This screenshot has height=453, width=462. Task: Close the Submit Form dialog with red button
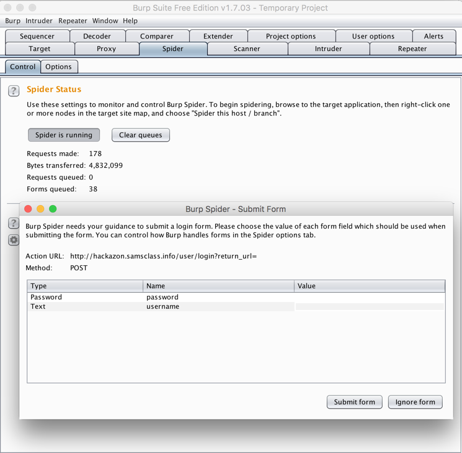click(x=28, y=209)
